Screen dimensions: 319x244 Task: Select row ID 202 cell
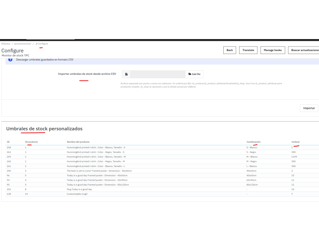point(9,189)
